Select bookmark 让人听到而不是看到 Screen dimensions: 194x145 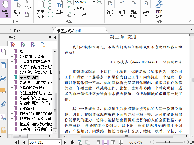(x=35, y=62)
